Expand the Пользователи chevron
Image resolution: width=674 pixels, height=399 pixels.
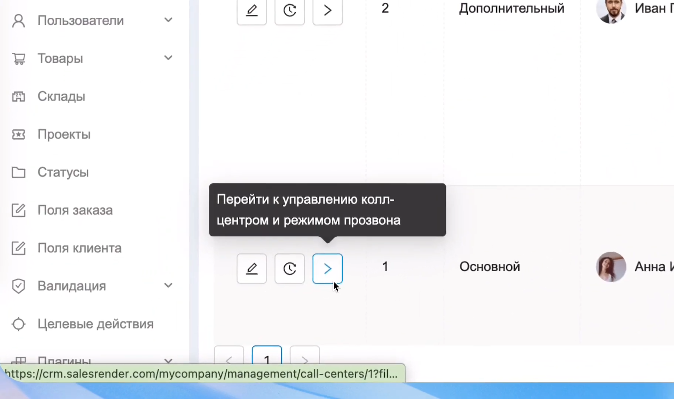coord(168,20)
